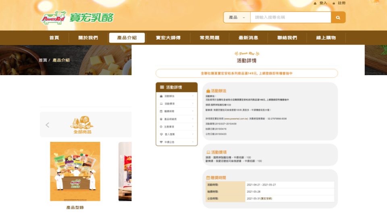Viewport: 387px width, 217px height.
Task: Click the lock icon next to 註冊
Action: [334, 3]
